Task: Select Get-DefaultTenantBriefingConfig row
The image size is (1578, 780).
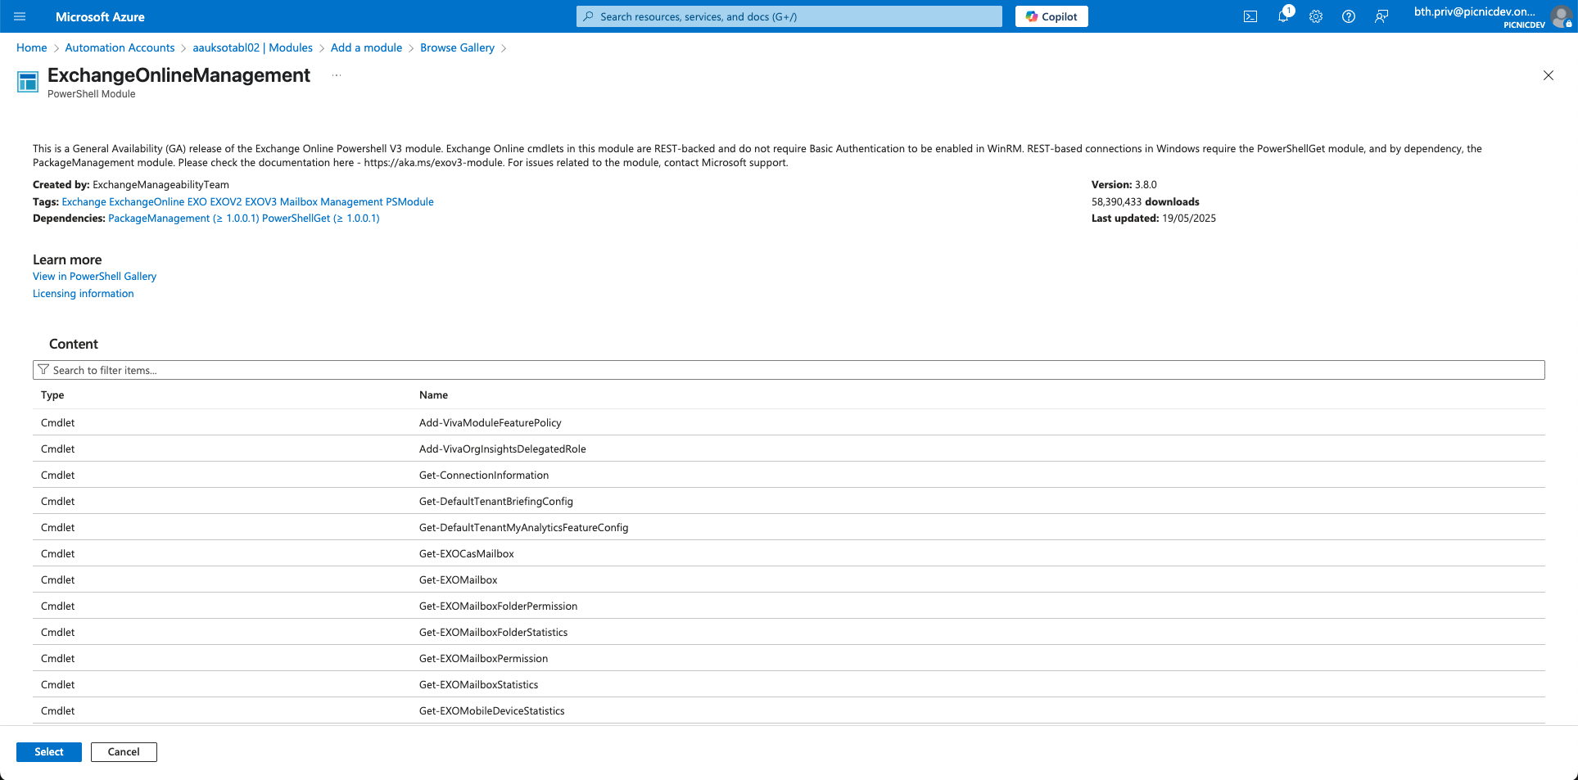Action: coord(789,501)
